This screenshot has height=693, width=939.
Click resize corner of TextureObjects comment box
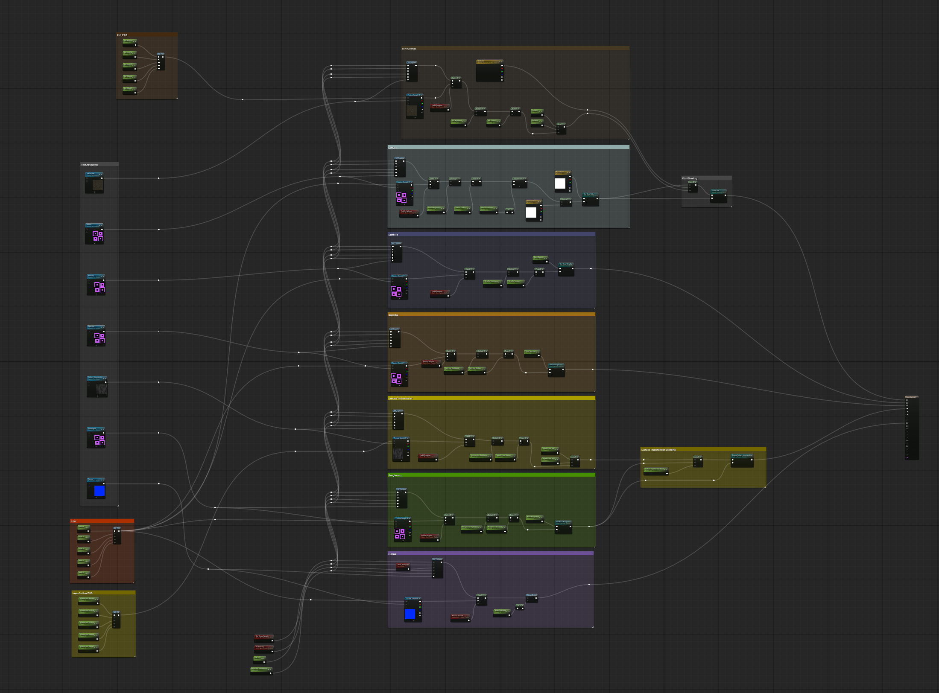pyautogui.click(x=117, y=505)
